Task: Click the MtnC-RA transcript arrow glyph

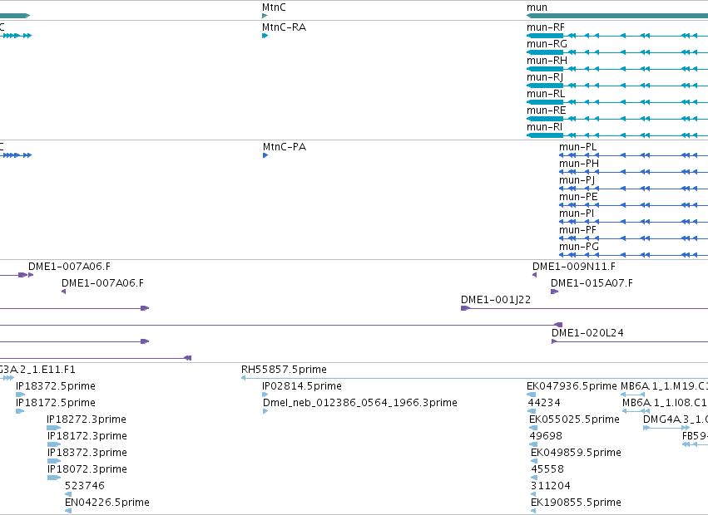Action: tap(265, 36)
